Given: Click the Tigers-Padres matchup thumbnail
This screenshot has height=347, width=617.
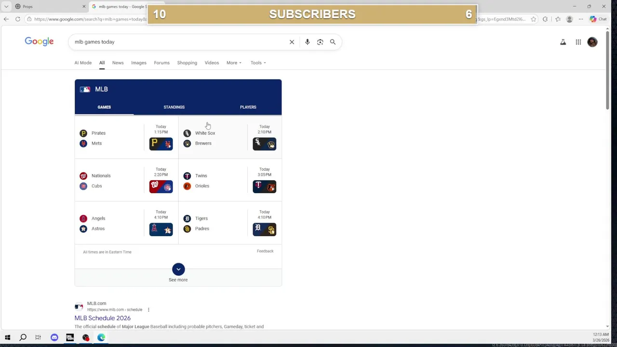Looking at the screenshot, I should click(265, 229).
